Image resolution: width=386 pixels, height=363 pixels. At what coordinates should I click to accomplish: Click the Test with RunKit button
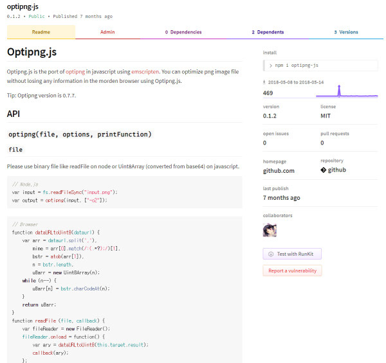point(292,254)
